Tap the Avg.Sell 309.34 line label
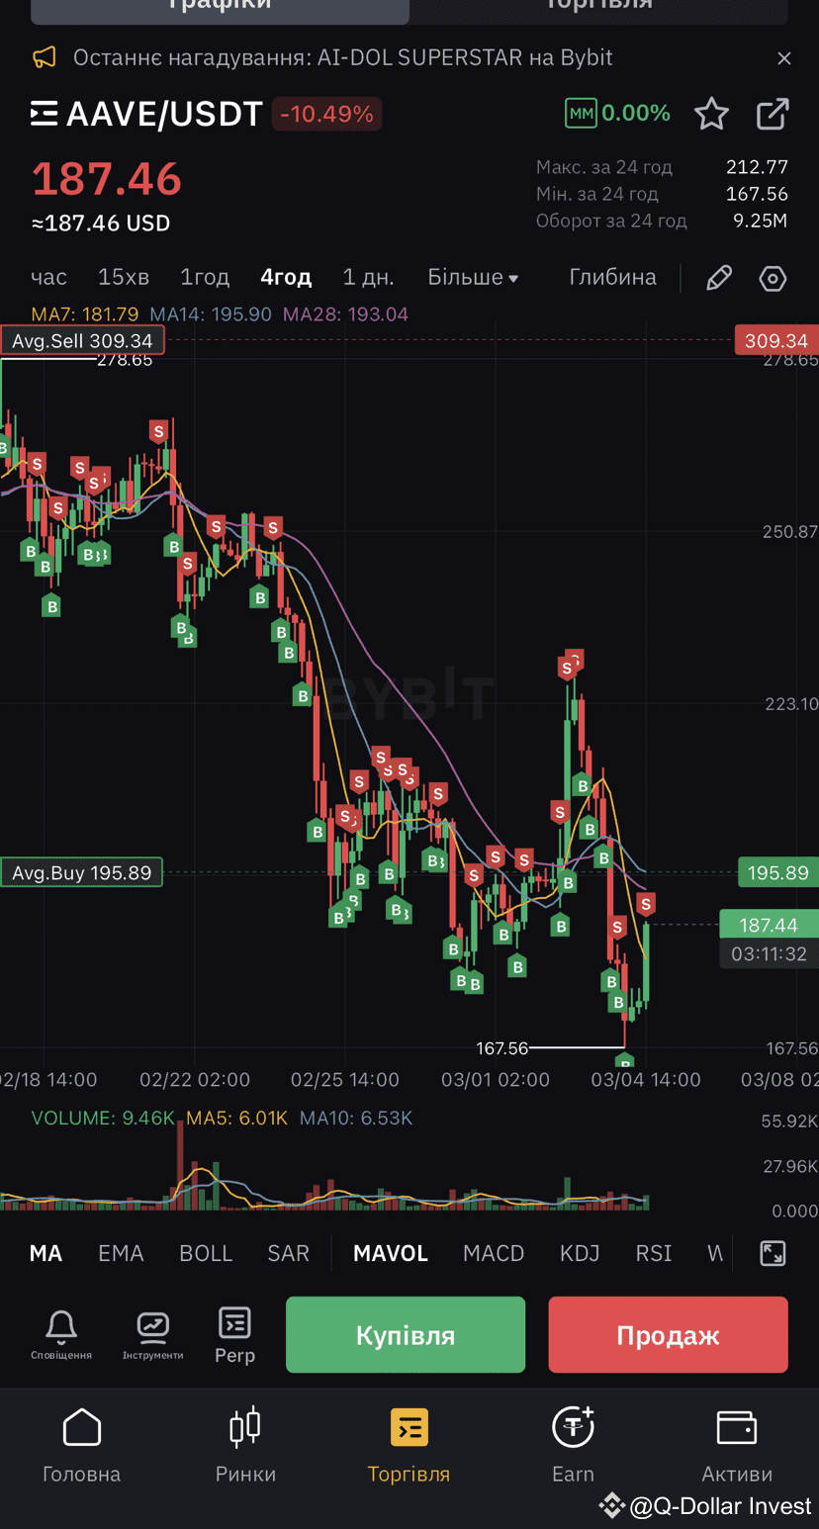 82,341
